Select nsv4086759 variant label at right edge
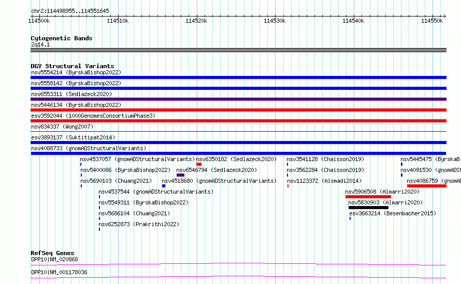The image size is (461, 284). (x=434, y=181)
